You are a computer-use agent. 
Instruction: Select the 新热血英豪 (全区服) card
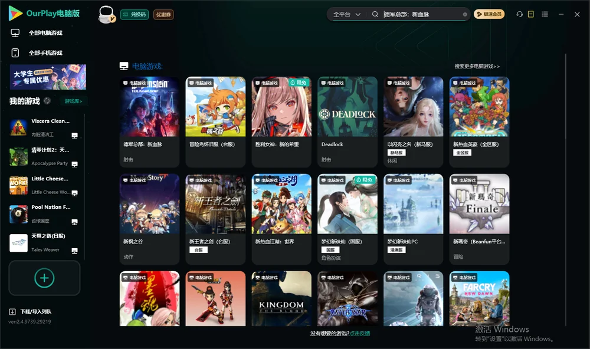tap(479, 122)
